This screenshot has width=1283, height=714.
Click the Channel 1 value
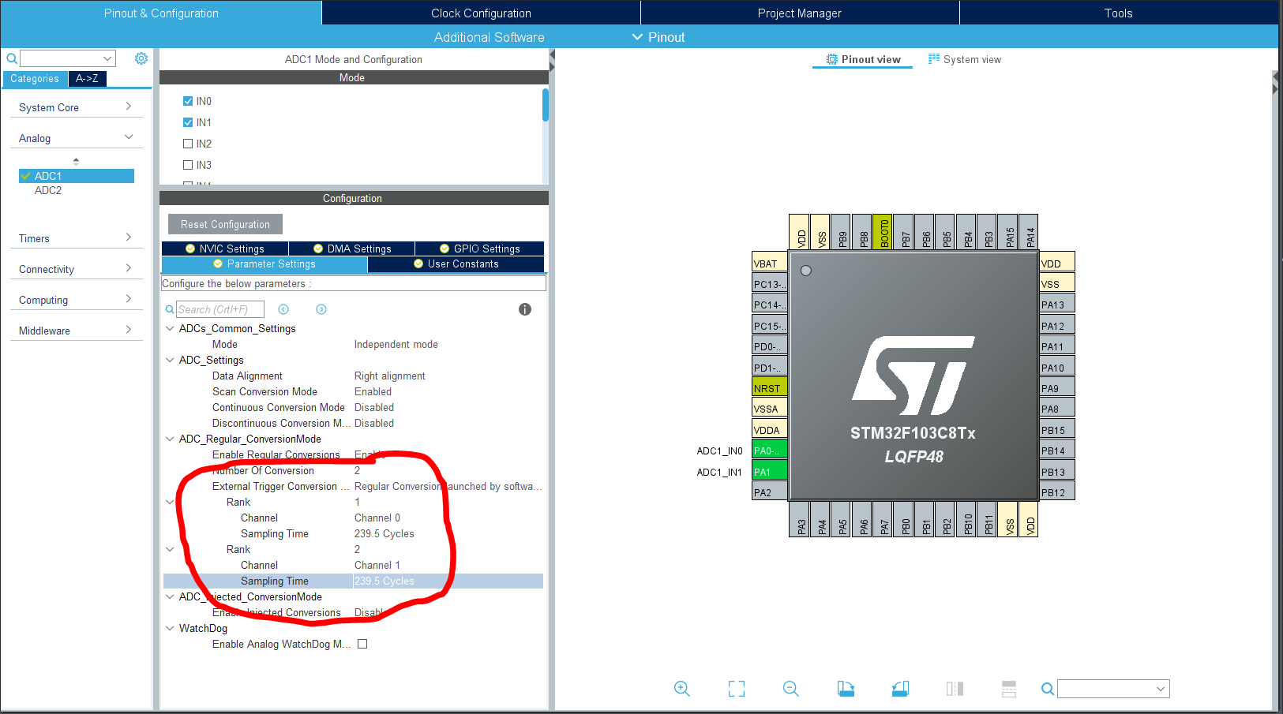click(377, 565)
